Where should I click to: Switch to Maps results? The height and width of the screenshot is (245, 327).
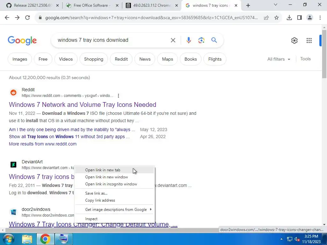point(168,59)
